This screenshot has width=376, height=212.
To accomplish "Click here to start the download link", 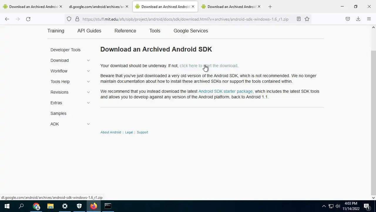I will coord(208,66).
